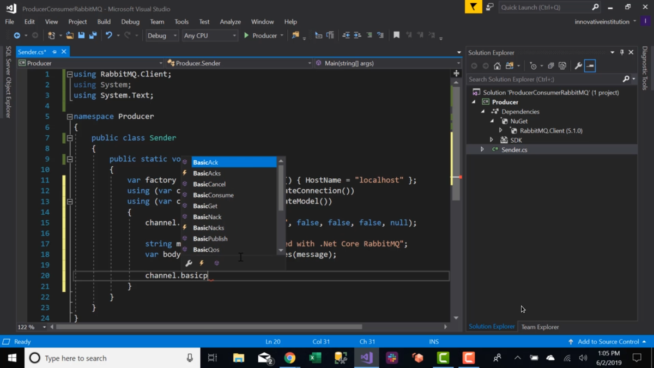Click the editor horizontal scrollbar thumb
The image size is (654, 368).
[209, 327]
